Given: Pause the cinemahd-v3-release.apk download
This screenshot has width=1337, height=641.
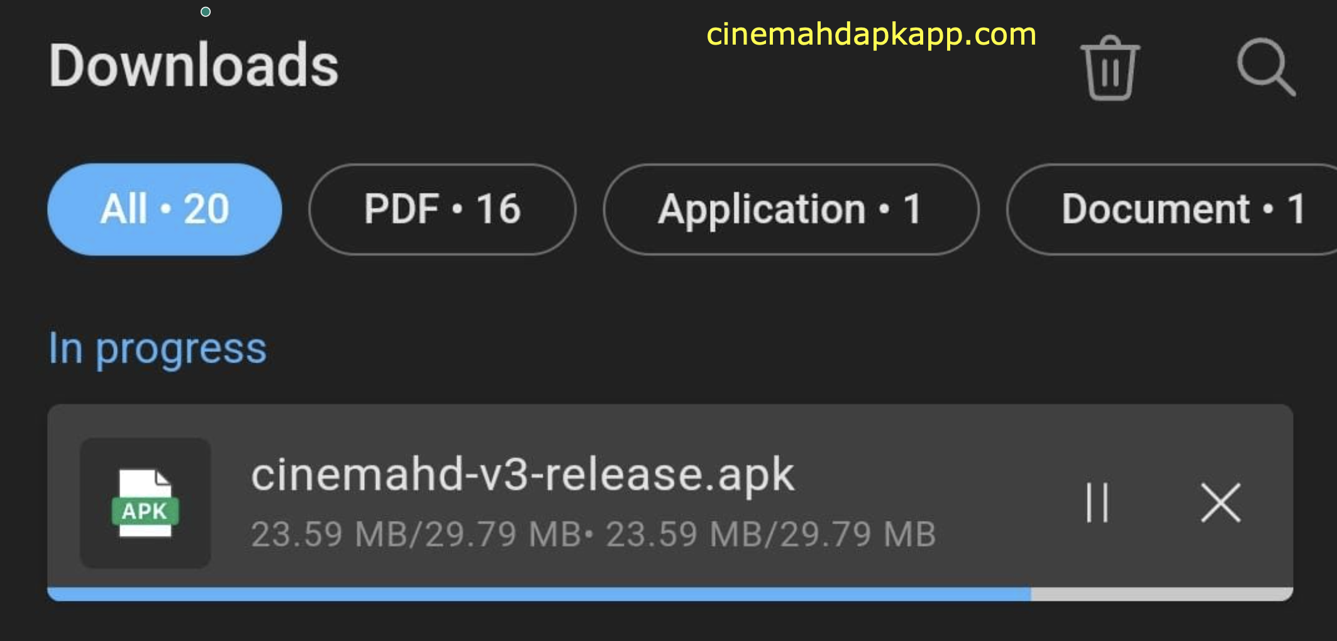Looking at the screenshot, I should point(1097,502).
